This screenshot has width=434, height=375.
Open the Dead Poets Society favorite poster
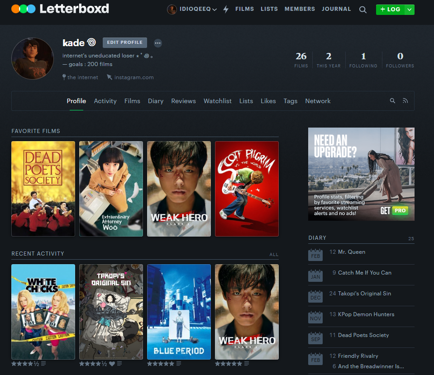(43, 189)
